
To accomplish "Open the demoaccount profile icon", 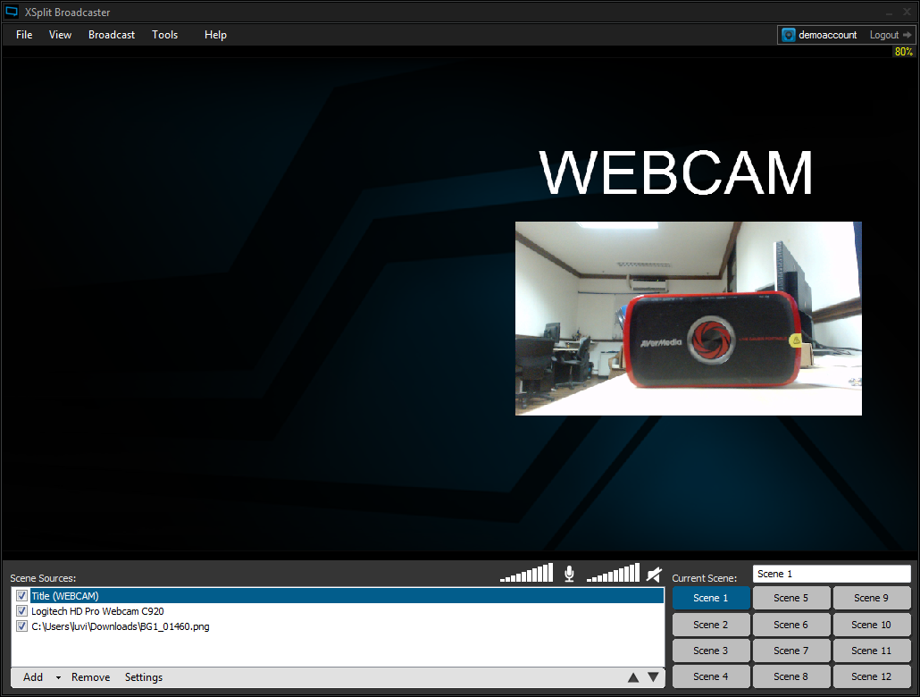I will pyautogui.click(x=788, y=34).
